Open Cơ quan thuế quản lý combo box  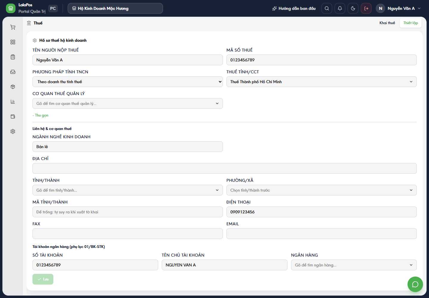128,103
